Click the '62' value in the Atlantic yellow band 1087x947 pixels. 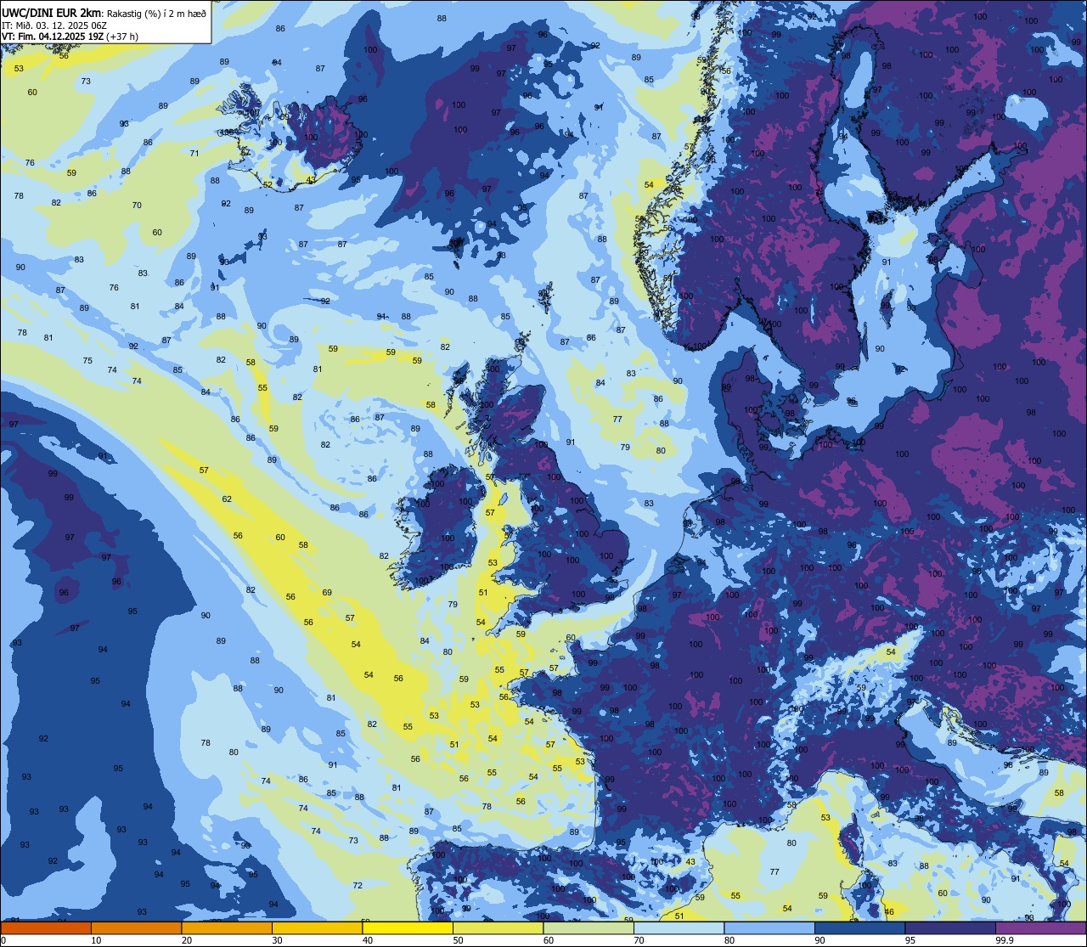tap(227, 499)
